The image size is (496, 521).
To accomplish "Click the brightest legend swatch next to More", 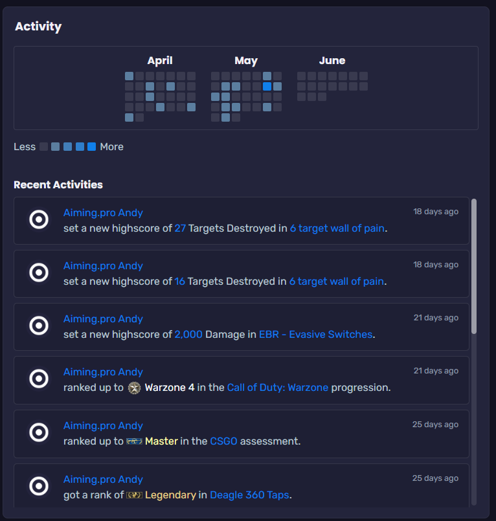I will tap(91, 147).
